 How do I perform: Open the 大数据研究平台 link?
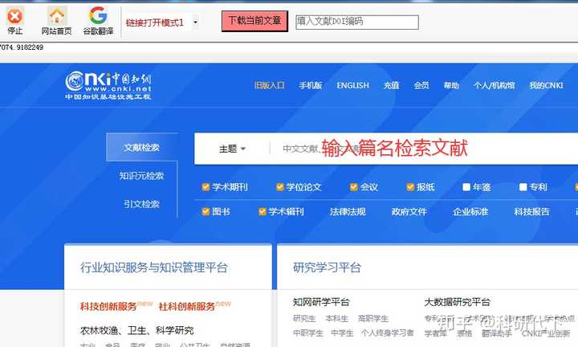click(x=457, y=302)
